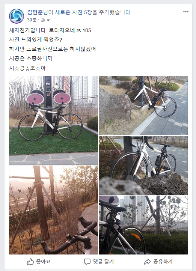Open the rear wheel and saddle photo
The image size is (196, 271).
click(x=143, y=225)
